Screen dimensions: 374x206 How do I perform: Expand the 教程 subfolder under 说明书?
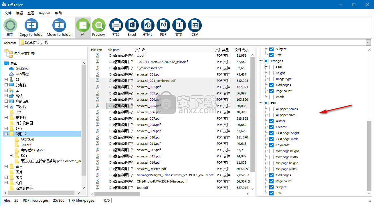[11, 156]
